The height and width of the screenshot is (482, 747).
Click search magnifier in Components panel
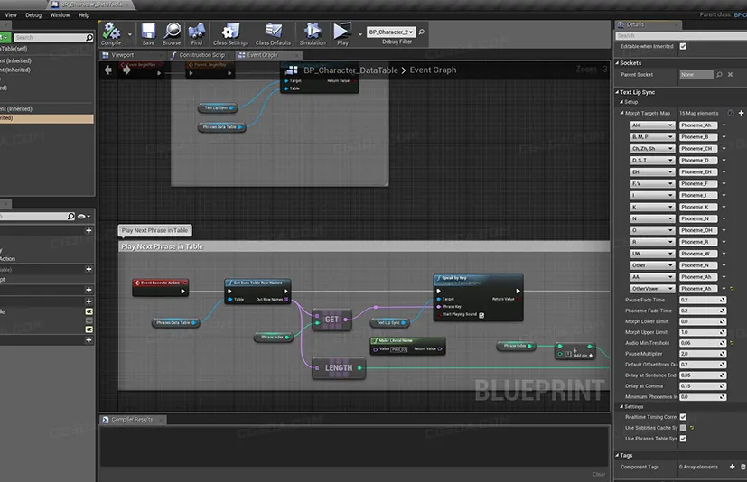coord(89,37)
